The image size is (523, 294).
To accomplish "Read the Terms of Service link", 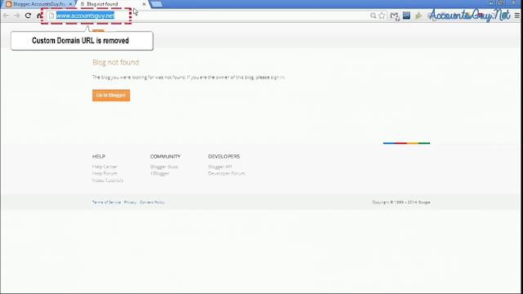I will point(106,203).
